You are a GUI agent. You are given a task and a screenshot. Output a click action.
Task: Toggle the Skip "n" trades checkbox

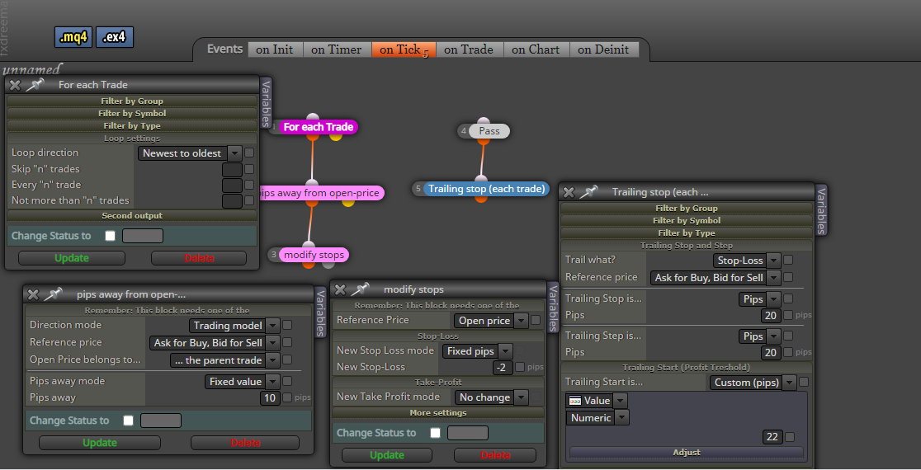[249, 169]
